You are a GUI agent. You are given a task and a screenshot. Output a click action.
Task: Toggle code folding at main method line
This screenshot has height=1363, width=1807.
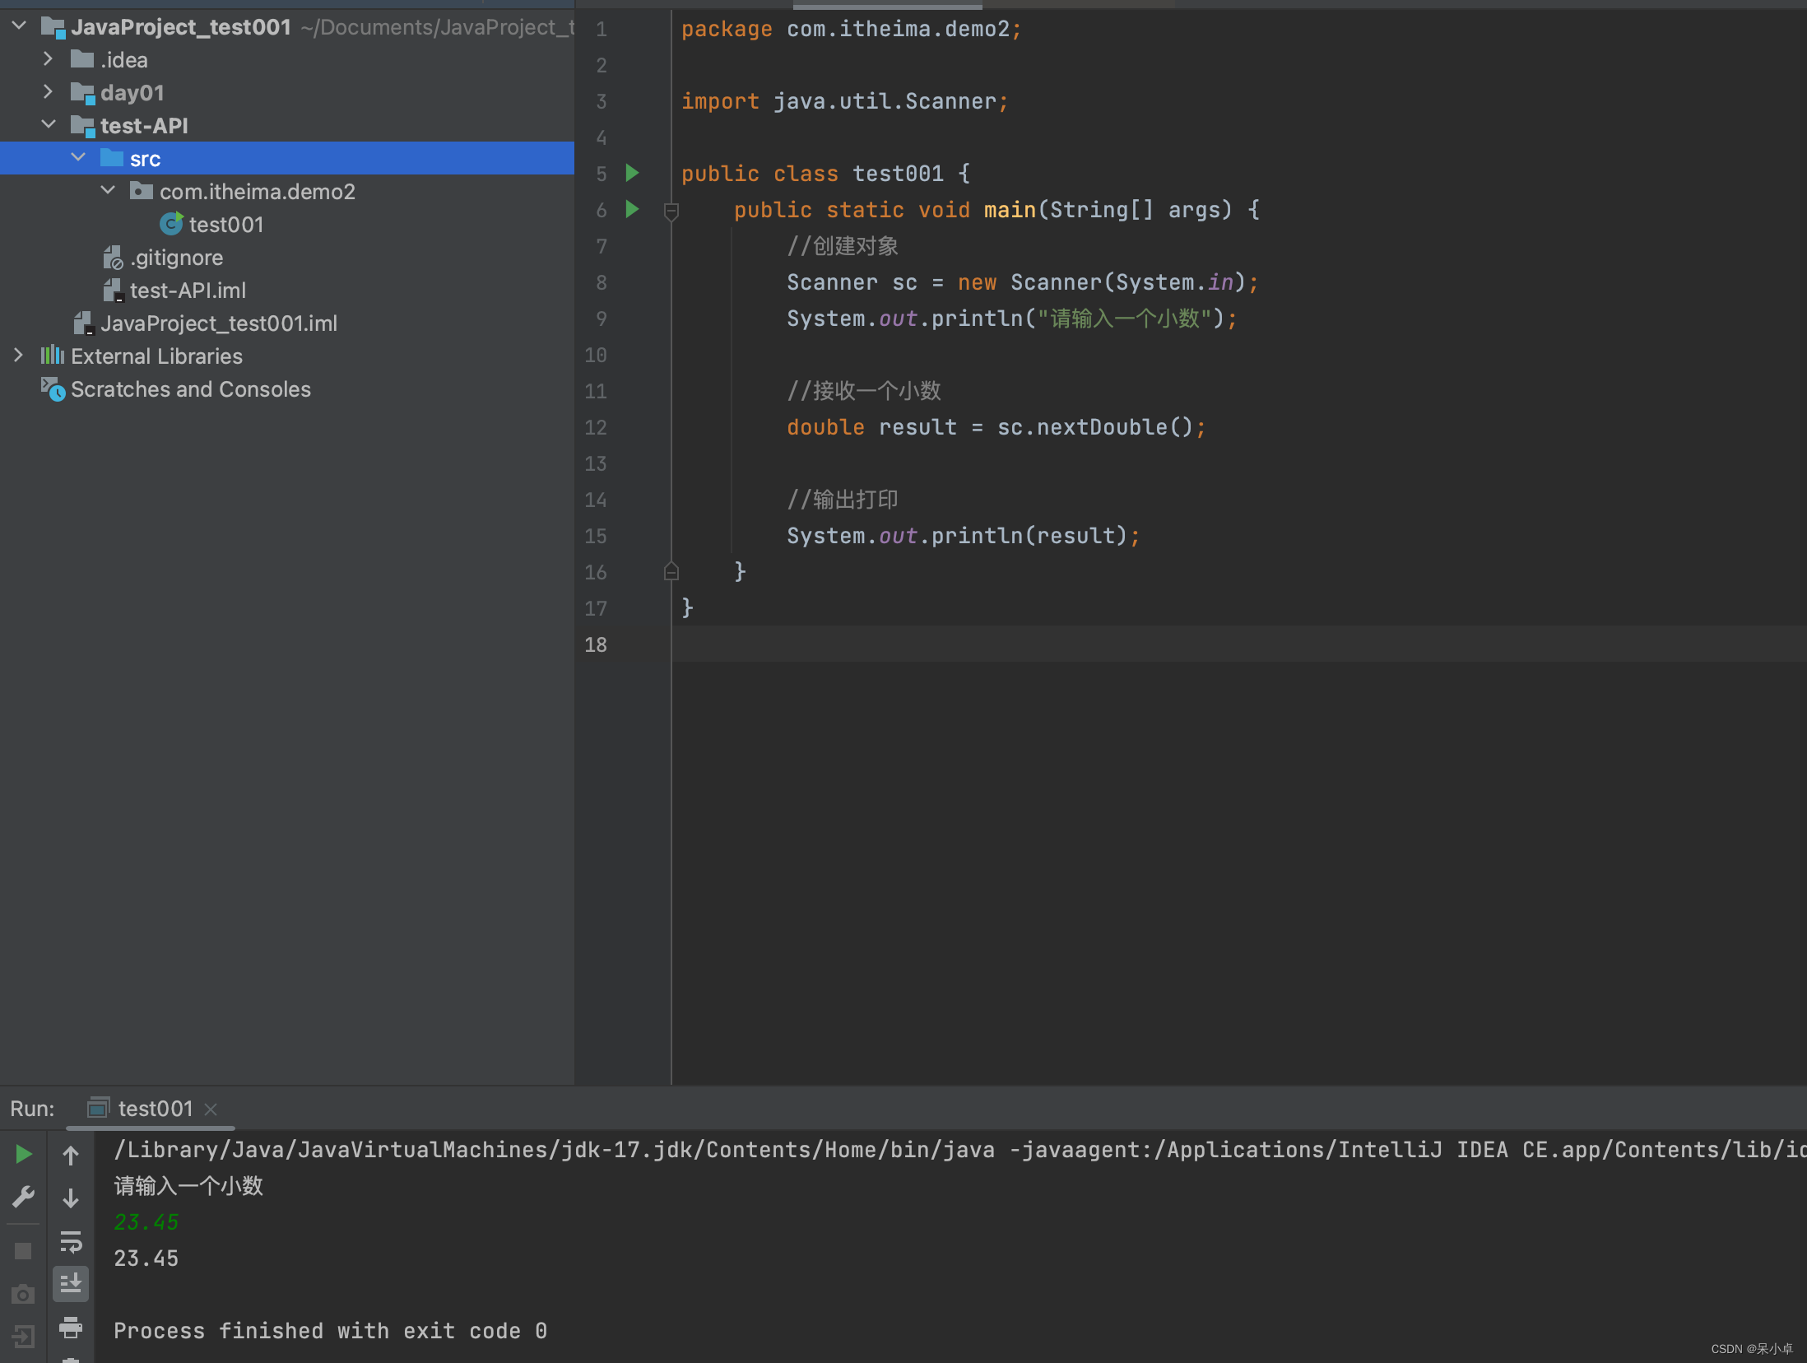[671, 212]
